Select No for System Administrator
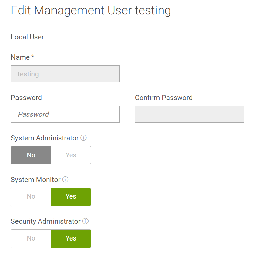 (x=31, y=155)
